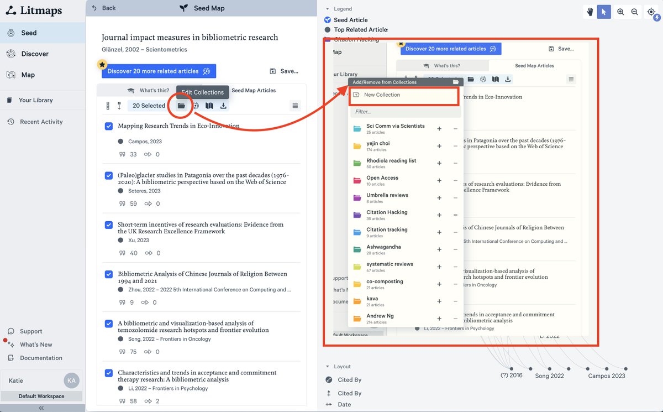The height and width of the screenshot is (412, 663).
Task: Click the select-all checkboxes icon in toolbar
Action: (x=108, y=106)
